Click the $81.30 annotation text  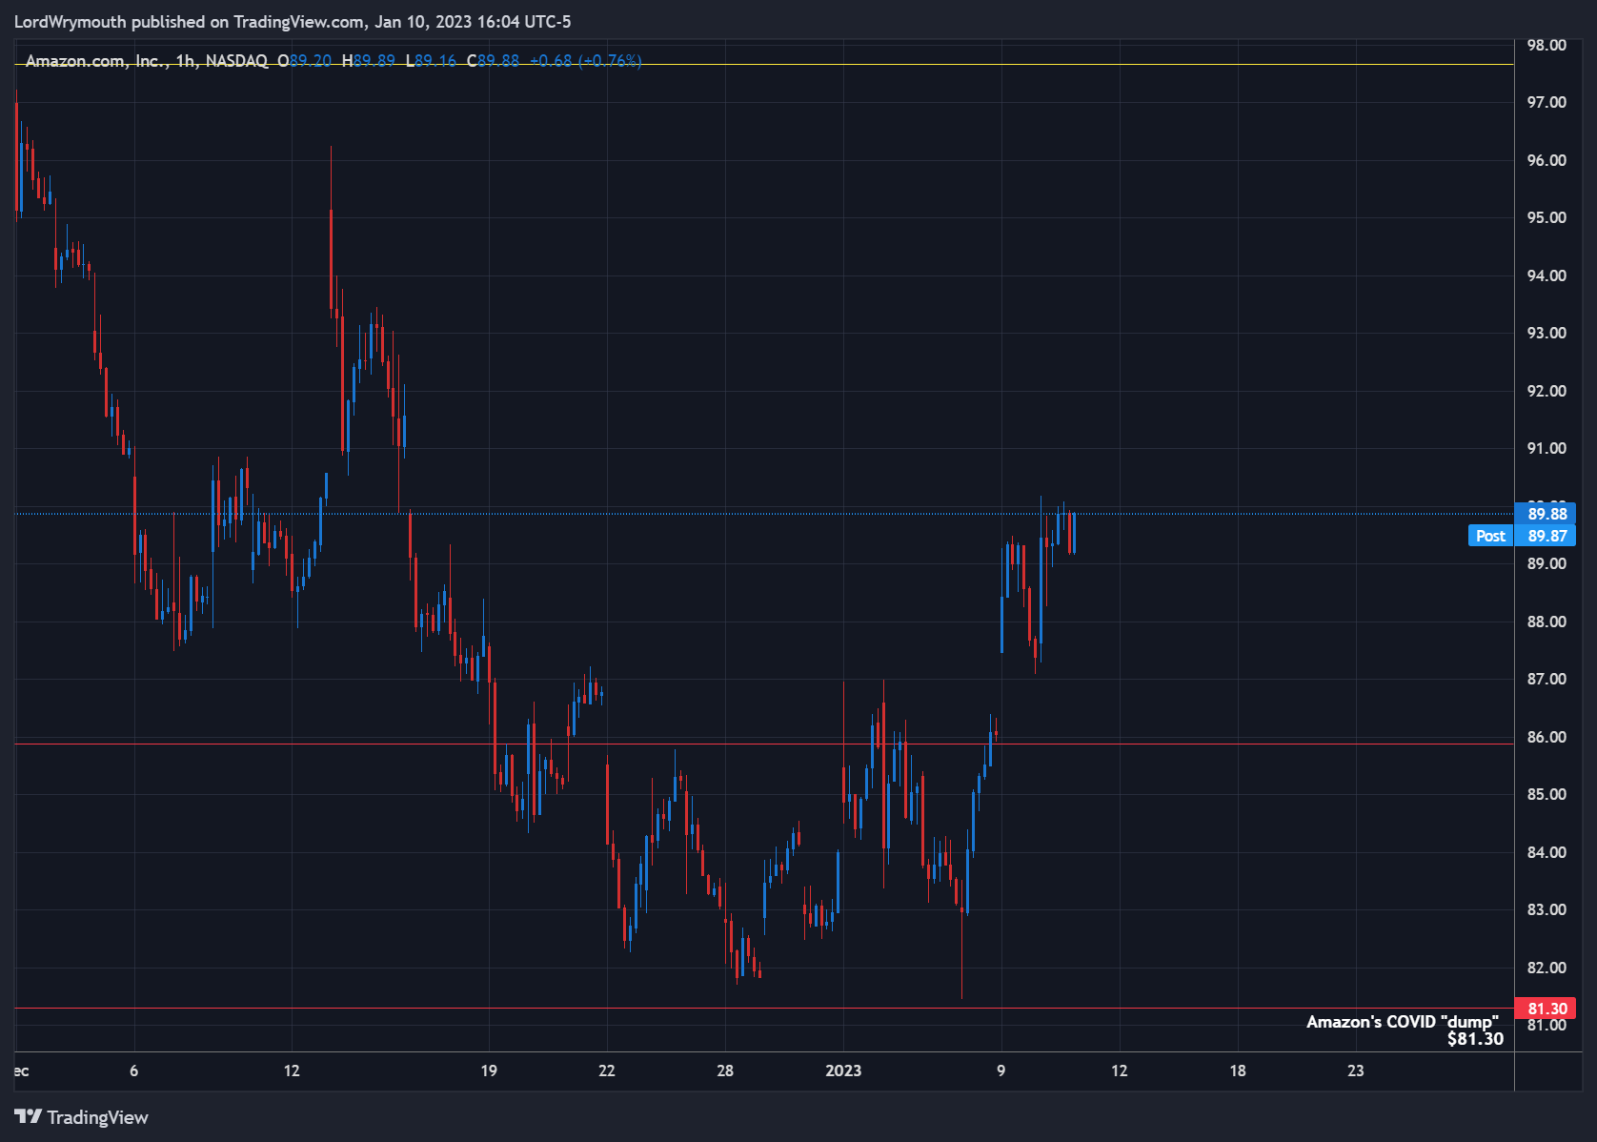coord(1475,1039)
